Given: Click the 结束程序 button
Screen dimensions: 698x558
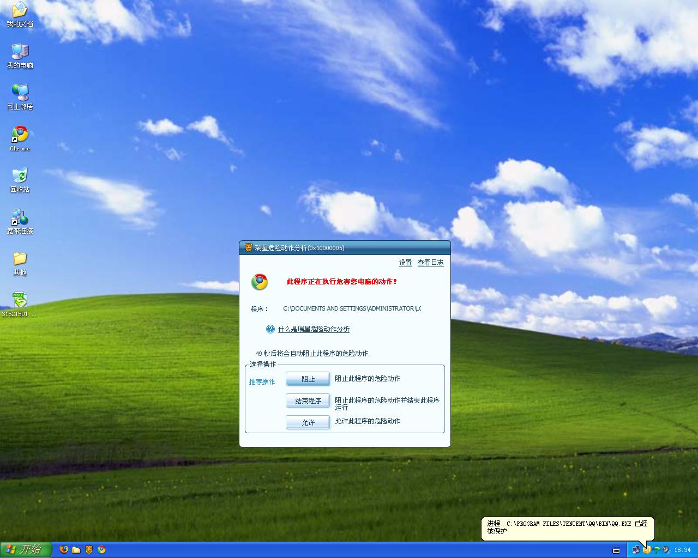Looking at the screenshot, I should tap(308, 401).
